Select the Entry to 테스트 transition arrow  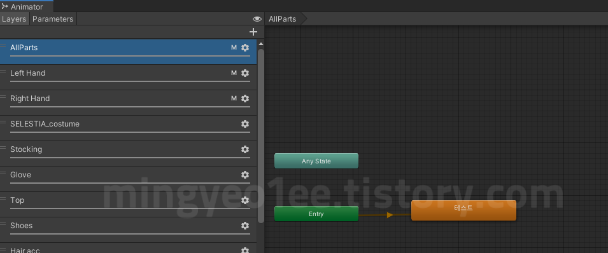click(390, 215)
